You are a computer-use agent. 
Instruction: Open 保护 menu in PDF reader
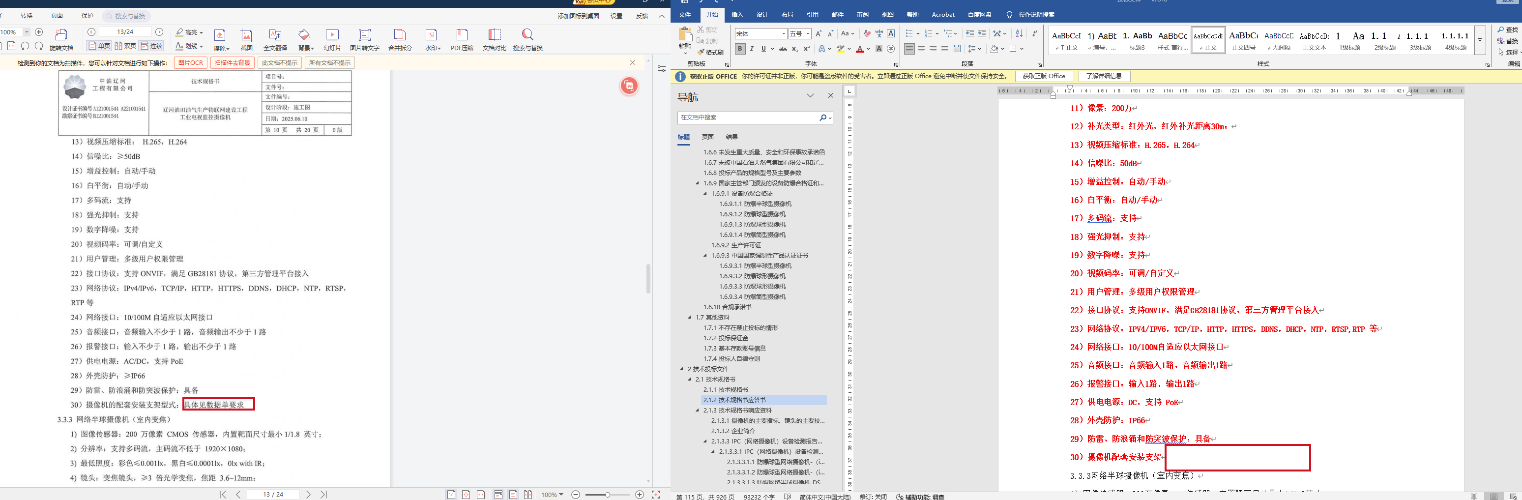(x=88, y=16)
